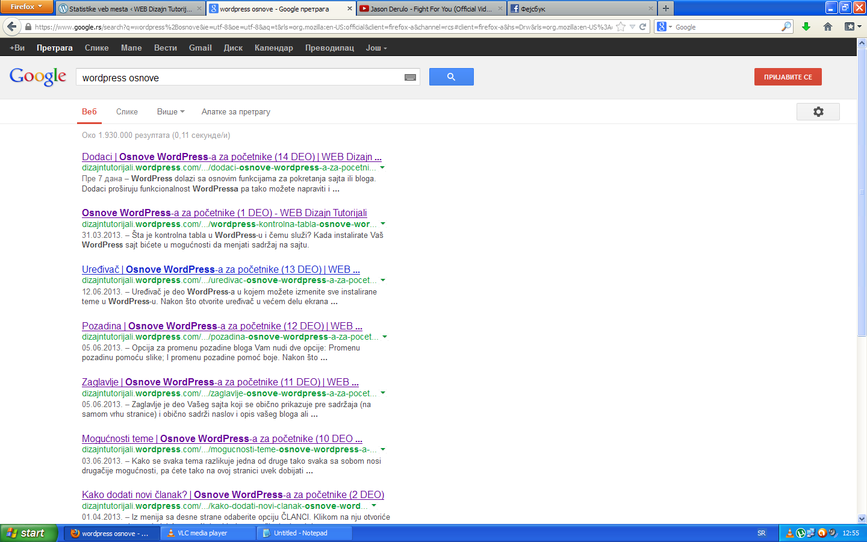Open green arrow menu for Uređivač result
Screen dimensions: 867x542
(x=382, y=280)
